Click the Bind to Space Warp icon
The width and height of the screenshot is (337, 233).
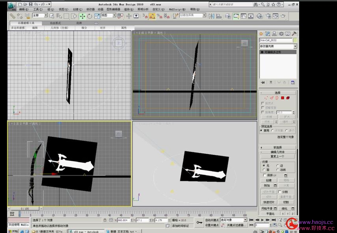tap(27, 16)
